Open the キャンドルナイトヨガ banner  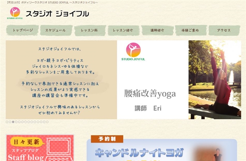pos(162,150)
